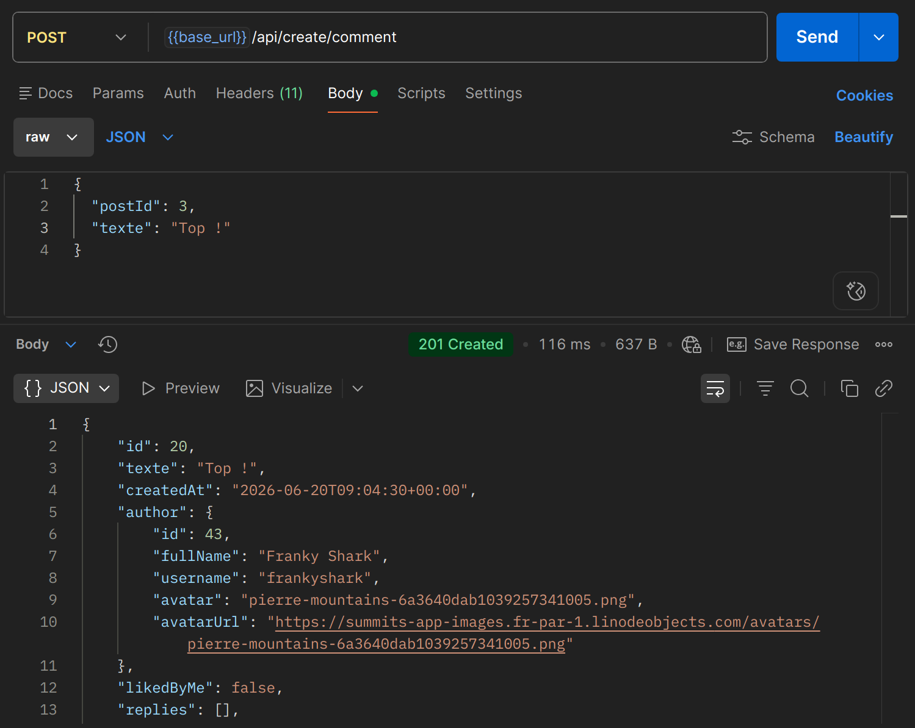Click the "postId" line in request body
915x728 pixels.
click(143, 206)
